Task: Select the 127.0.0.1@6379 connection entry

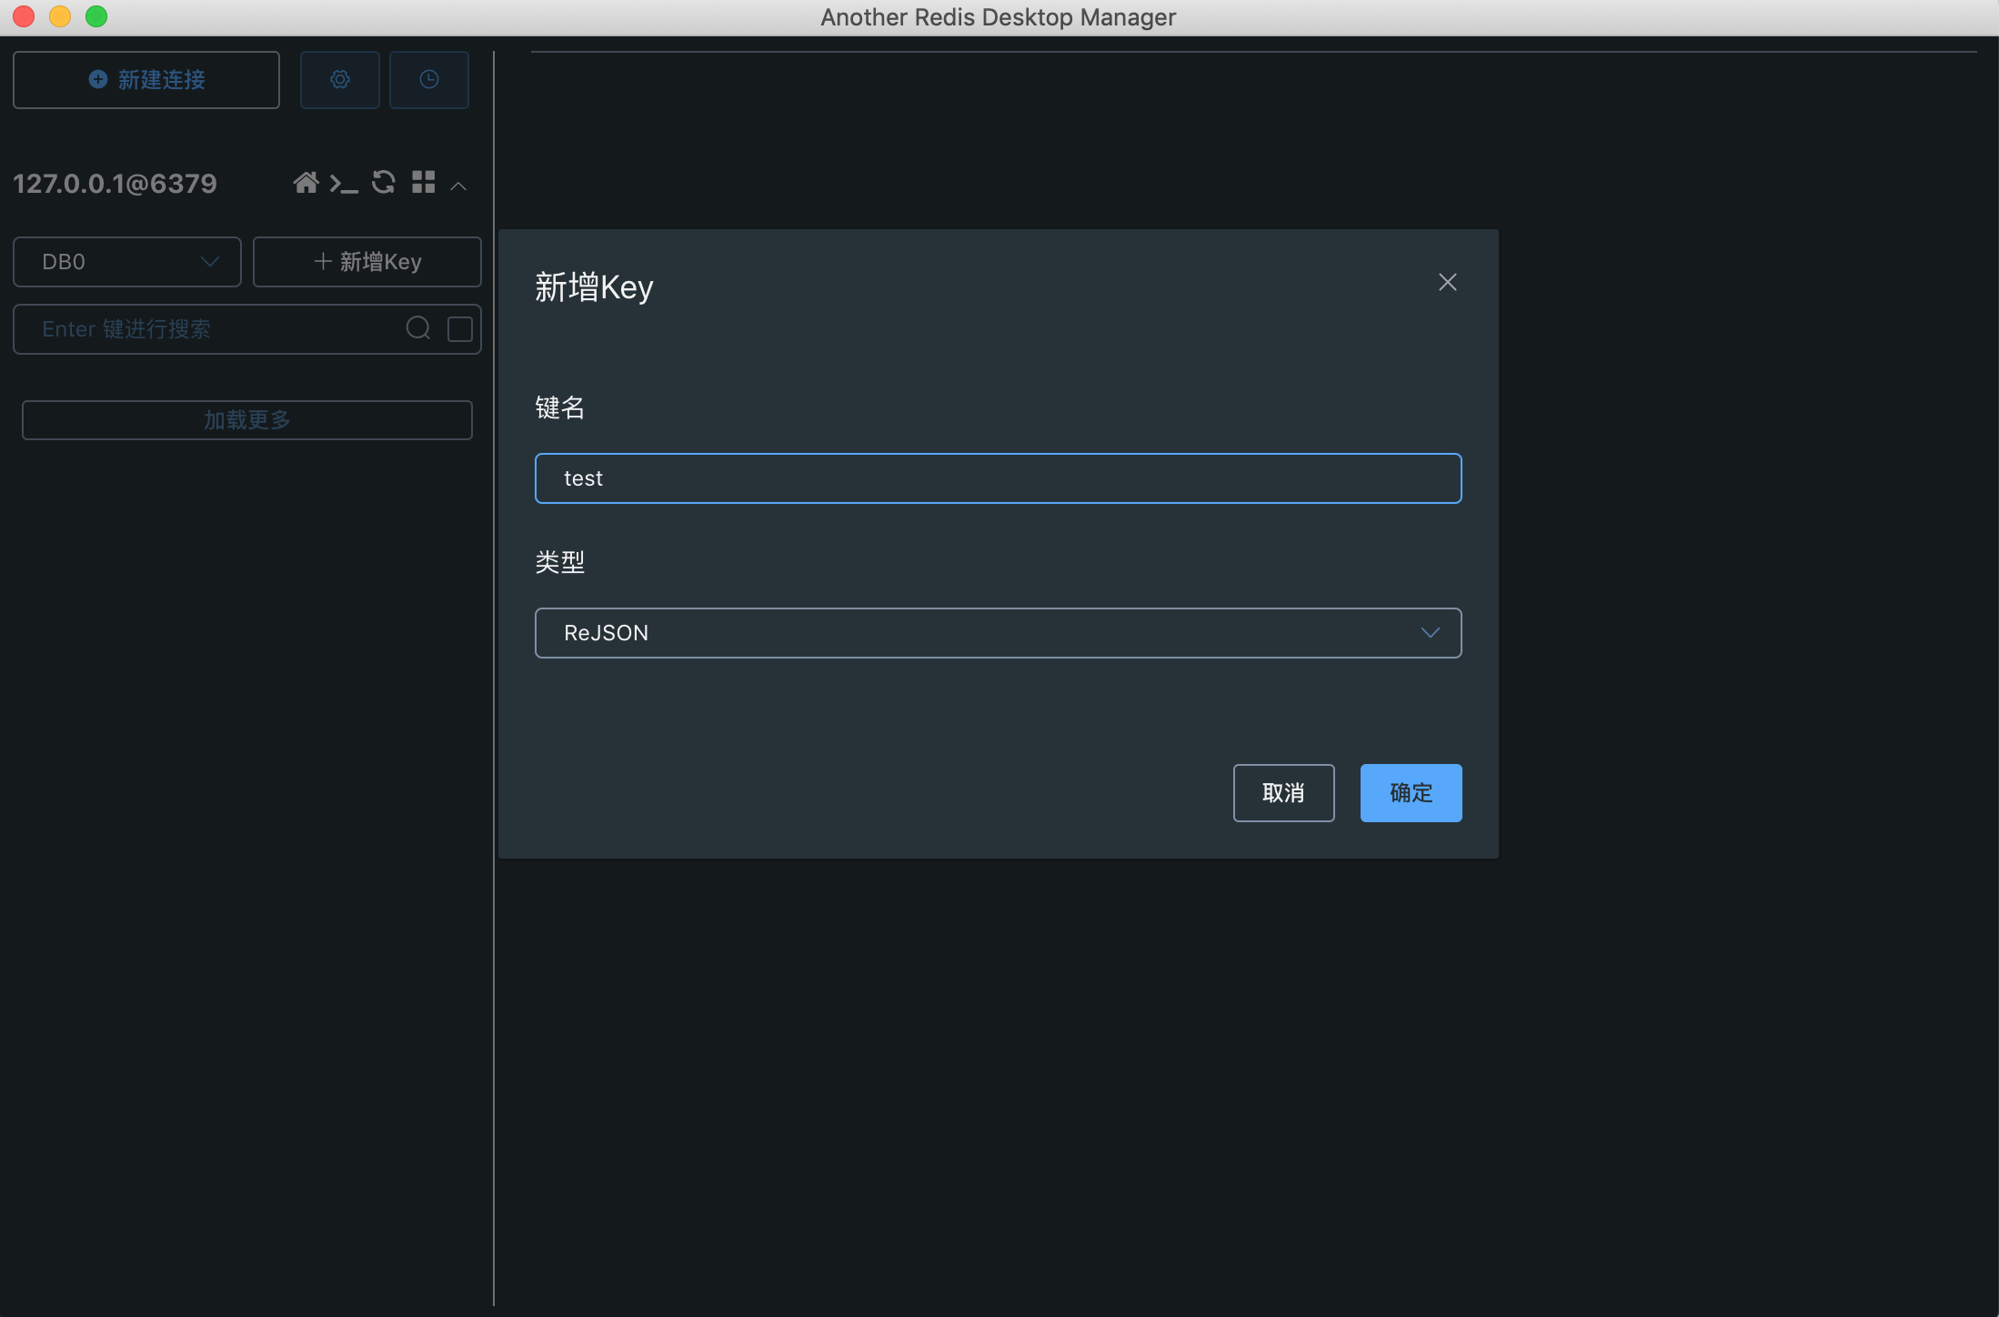Action: (115, 183)
